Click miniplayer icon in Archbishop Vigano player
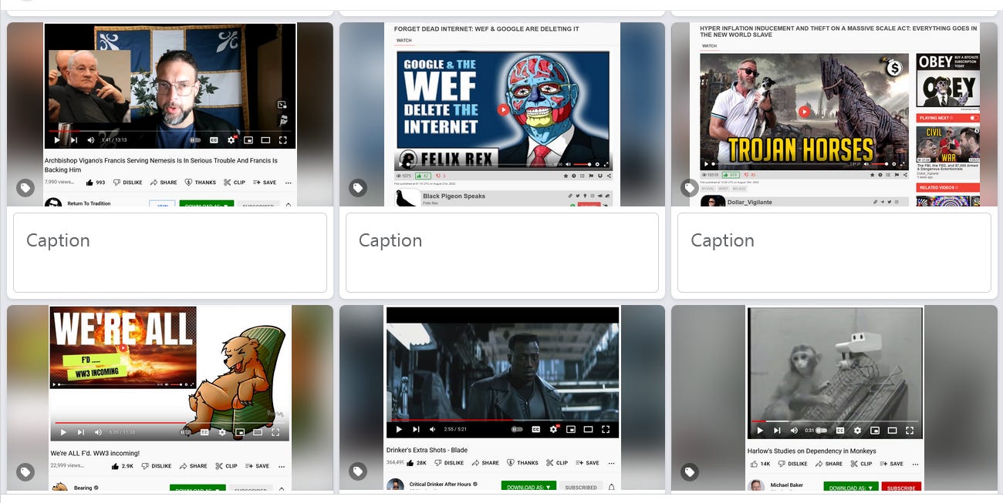Image resolution: width=1003 pixels, height=503 pixels. [248, 140]
